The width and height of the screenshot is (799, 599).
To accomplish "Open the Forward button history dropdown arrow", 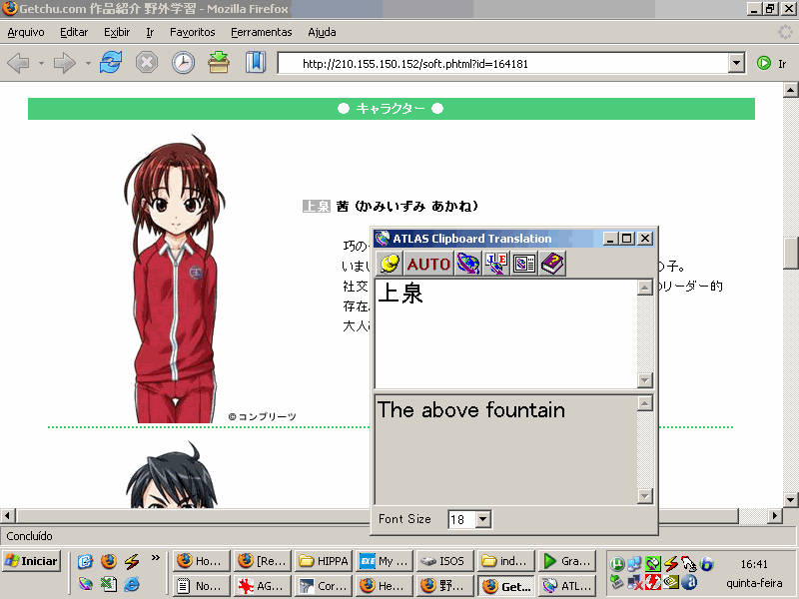I will pos(88,64).
